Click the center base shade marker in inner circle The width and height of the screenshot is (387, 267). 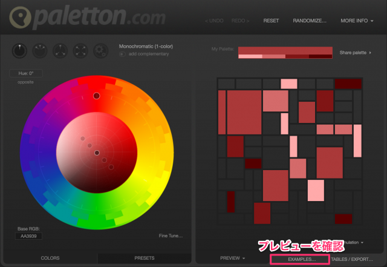[97, 153]
